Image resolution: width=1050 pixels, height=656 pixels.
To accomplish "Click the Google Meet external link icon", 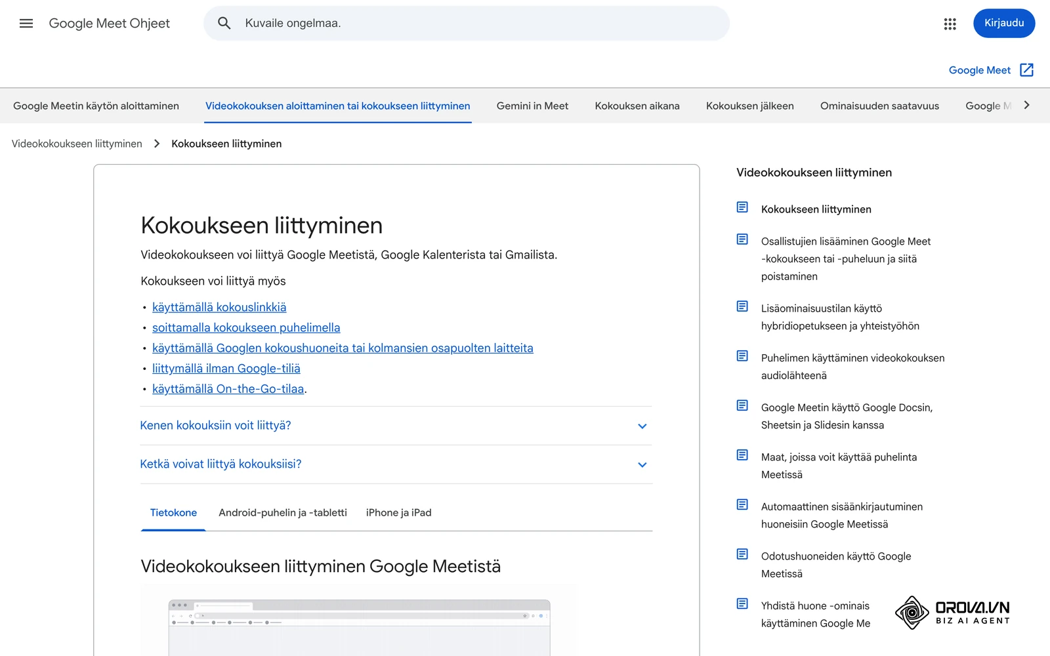I will (x=1027, y=70).
